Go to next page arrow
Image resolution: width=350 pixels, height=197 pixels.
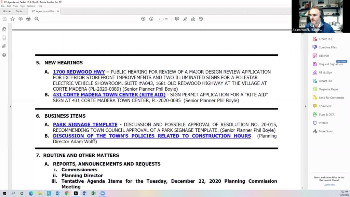[x=151, y=19]
